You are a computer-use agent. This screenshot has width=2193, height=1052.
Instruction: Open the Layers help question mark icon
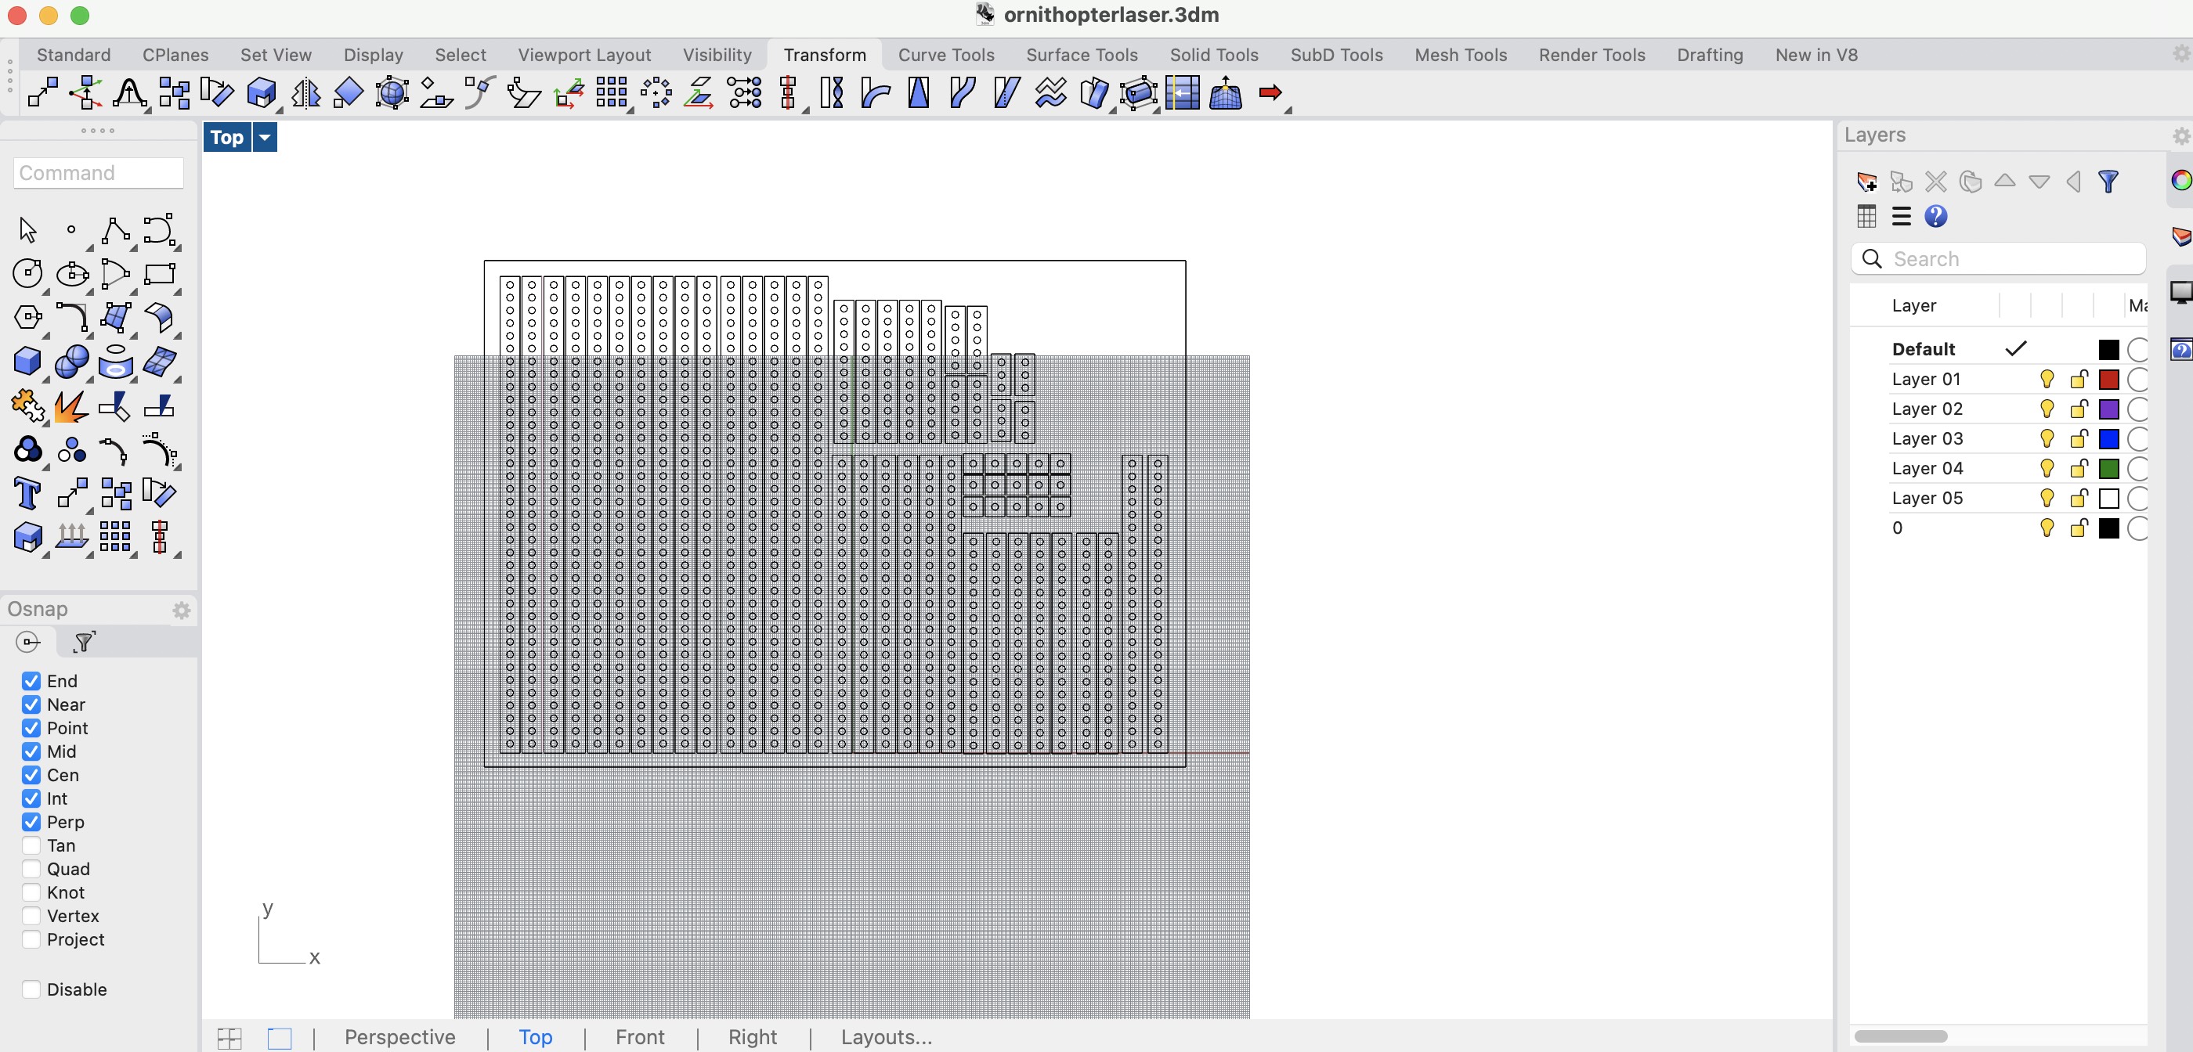1935,216
